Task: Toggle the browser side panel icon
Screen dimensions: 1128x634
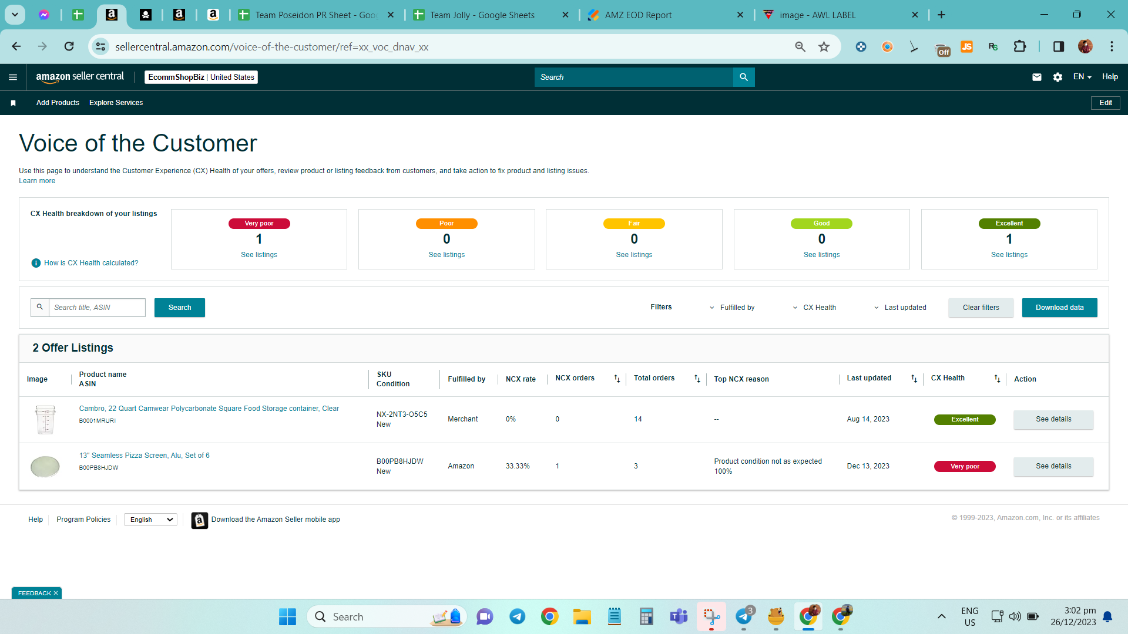Action: pos(1059,46)
